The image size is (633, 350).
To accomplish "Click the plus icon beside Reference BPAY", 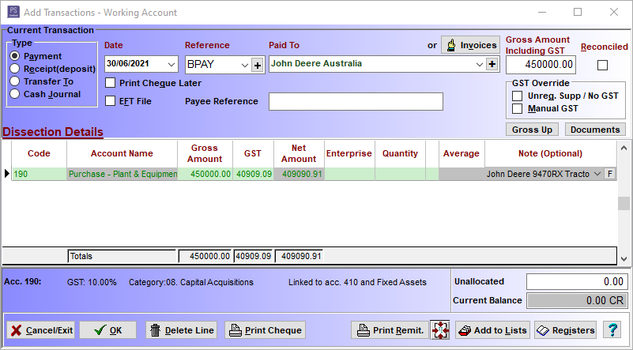I will (x=258, y=65).
